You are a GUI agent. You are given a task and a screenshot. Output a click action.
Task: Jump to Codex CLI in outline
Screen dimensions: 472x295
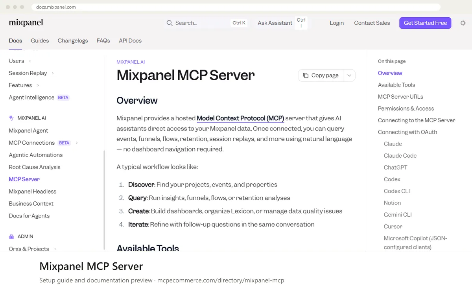pyautogui.click(x=397, y=191)
